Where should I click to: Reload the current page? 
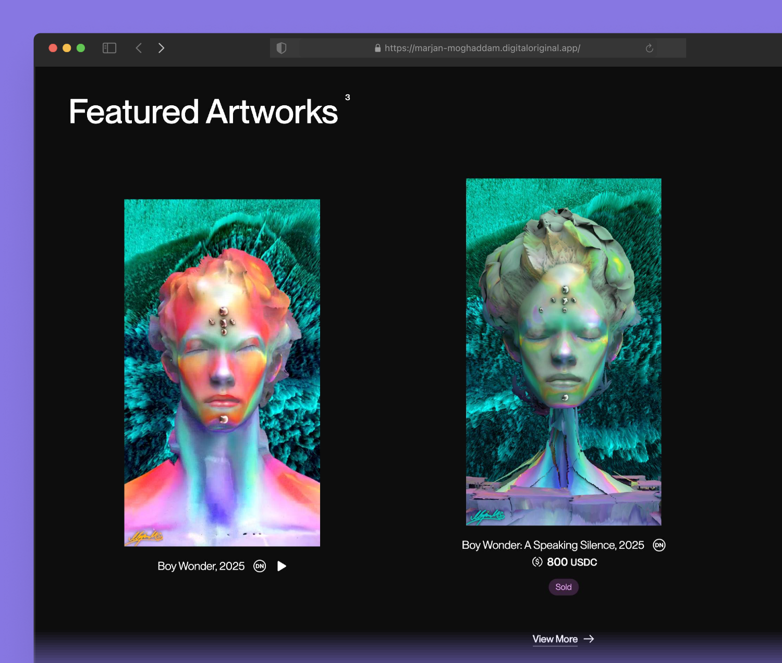[649, 48]
